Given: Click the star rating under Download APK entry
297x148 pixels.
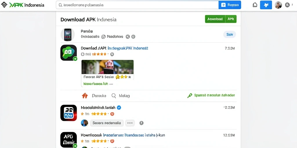Looking at the screenshot, I should point(99,54).
